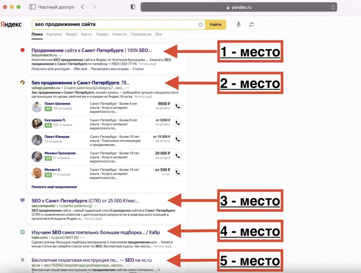This screenshot has width=361, height=273.
Task: Go forward with the right chevron
Action: click(94, 7)
